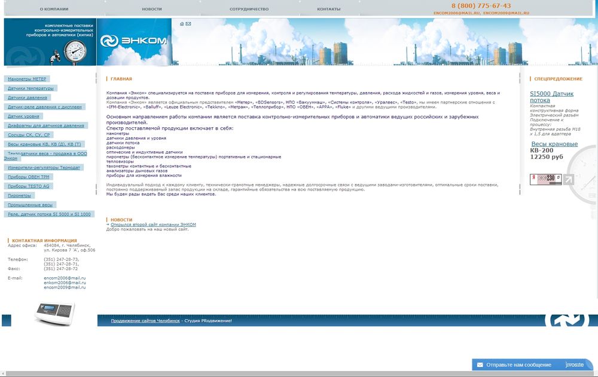Open the КОНТАКТЫ menu item
598x377 pixels.
pyautogui.click(x=328, y=10)
